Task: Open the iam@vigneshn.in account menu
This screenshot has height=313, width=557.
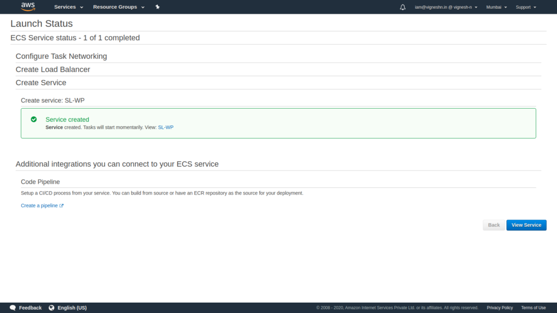Action: pyautogui.click(x=446, y=7)
